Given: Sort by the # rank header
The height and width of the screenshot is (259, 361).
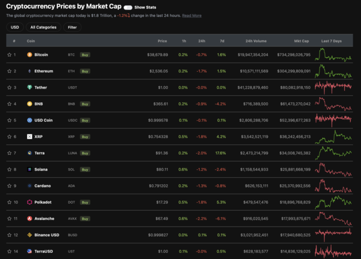Looking at the screenshot, I should [x=14, y=41].
